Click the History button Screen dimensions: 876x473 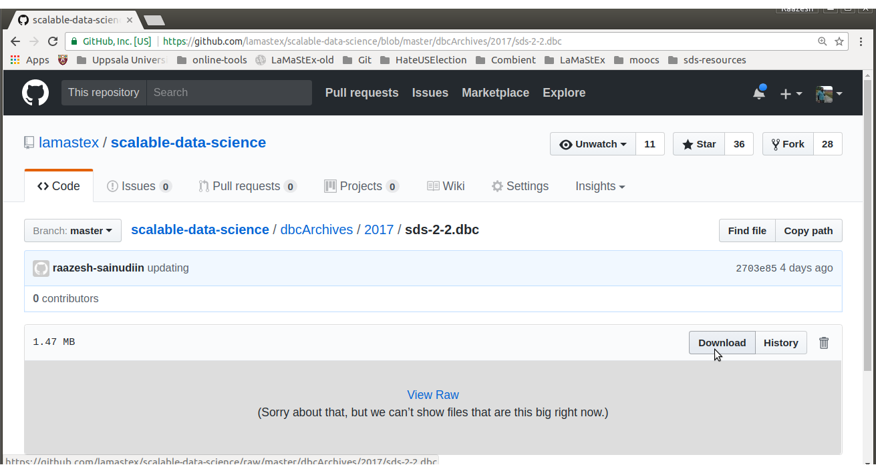pos(781,343)
